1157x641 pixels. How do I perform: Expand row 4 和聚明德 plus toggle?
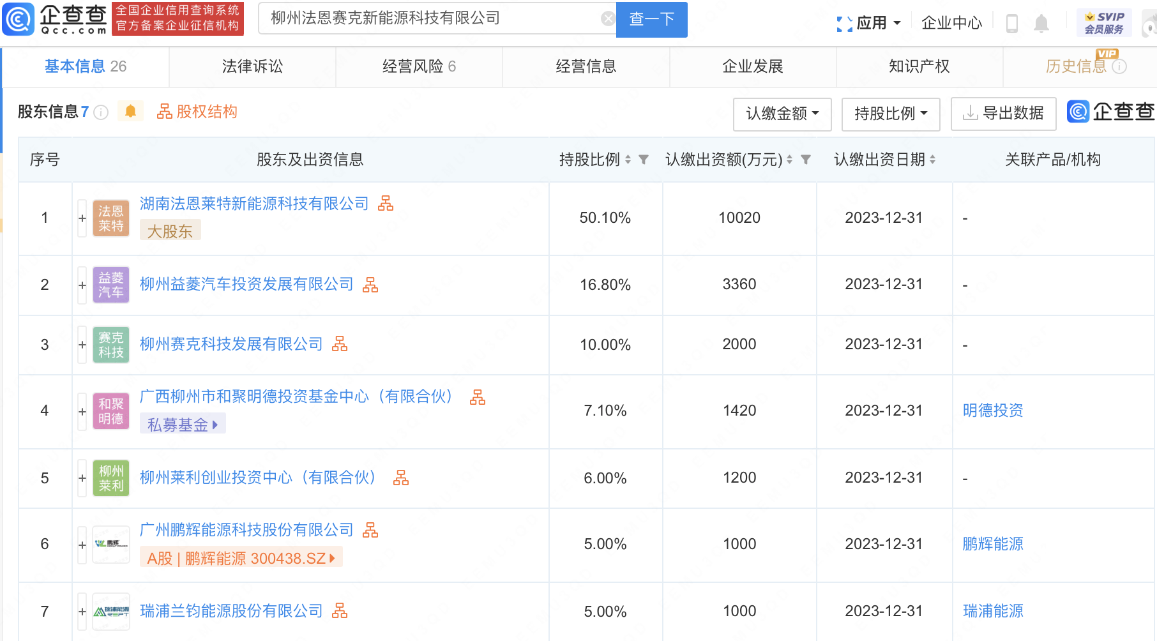click(82, 412)
